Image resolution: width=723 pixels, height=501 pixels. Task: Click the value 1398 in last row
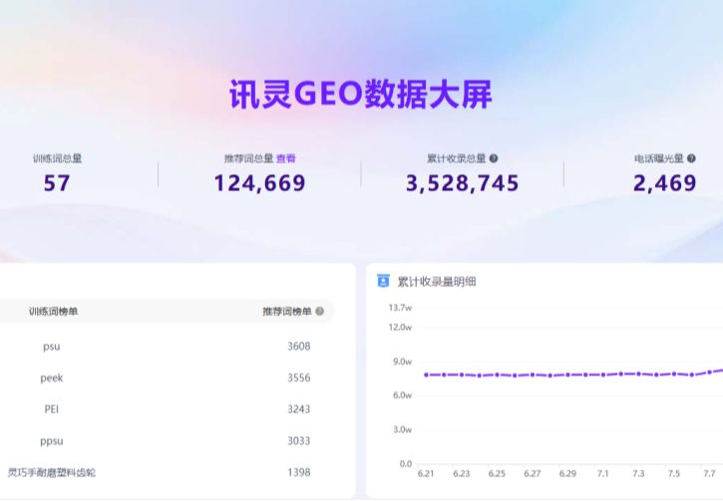coord(299,472)
